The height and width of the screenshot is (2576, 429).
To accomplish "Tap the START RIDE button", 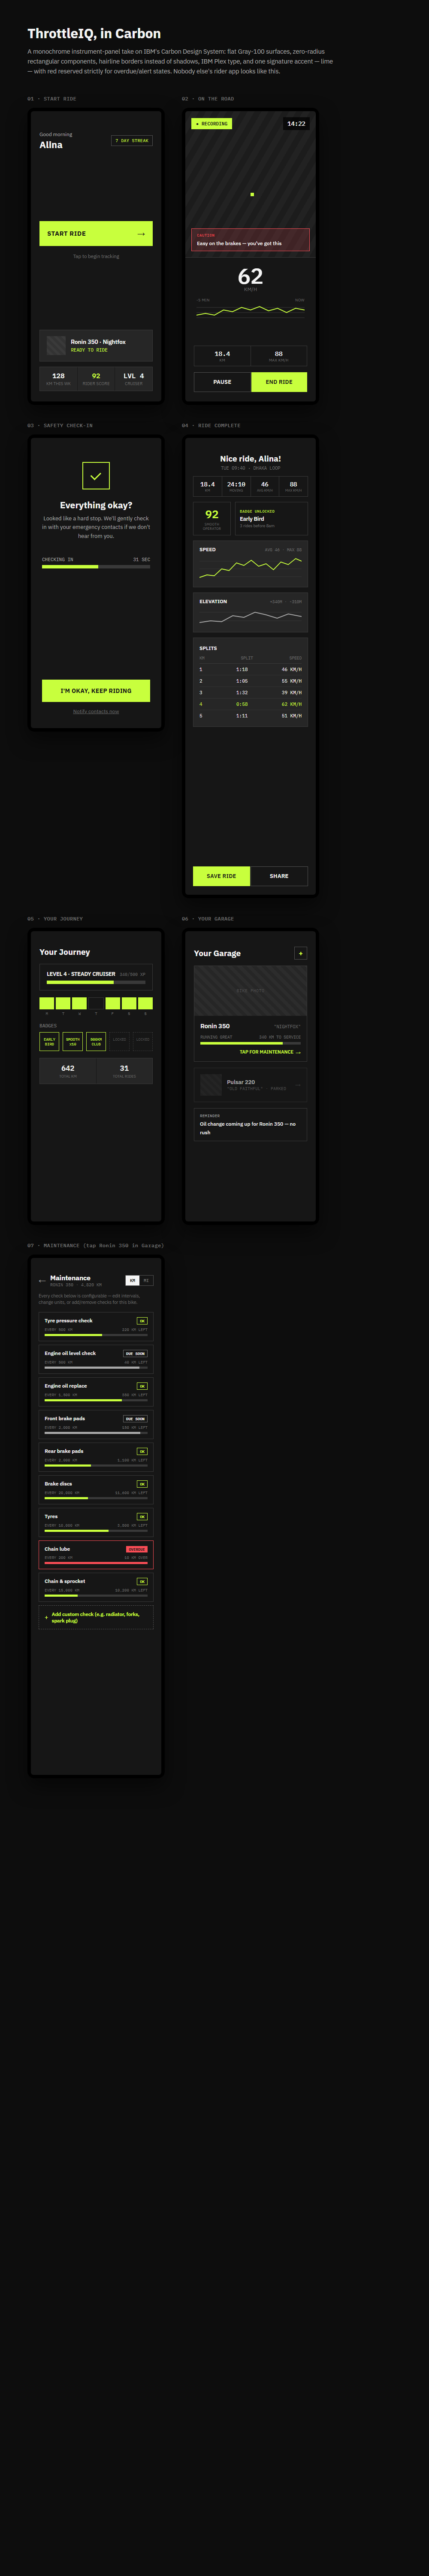I will [x=96, y=233].
